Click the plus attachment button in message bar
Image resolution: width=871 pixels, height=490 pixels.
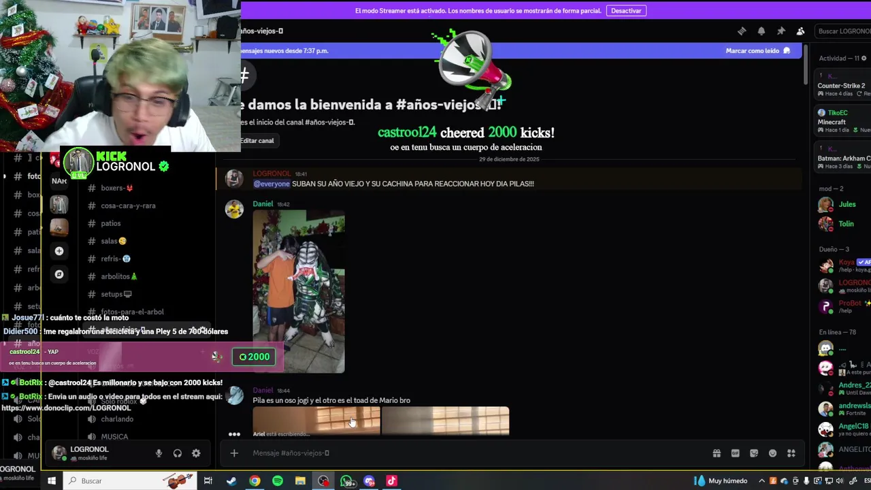(234, 453)
